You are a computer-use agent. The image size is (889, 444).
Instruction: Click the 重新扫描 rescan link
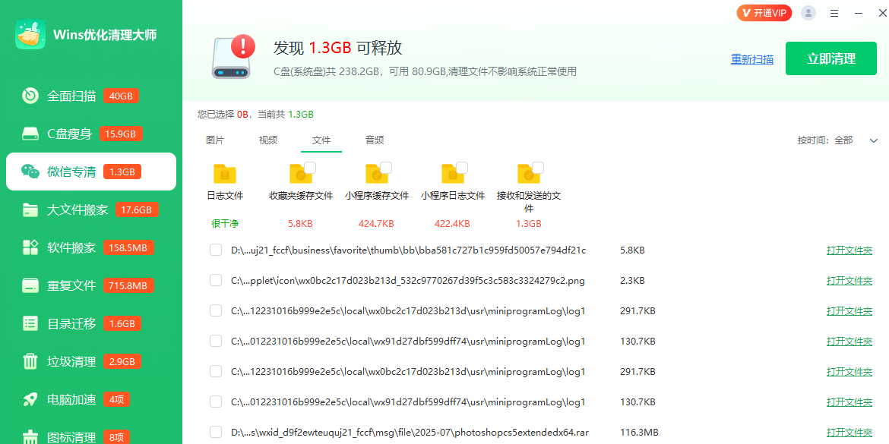[751, 59]
